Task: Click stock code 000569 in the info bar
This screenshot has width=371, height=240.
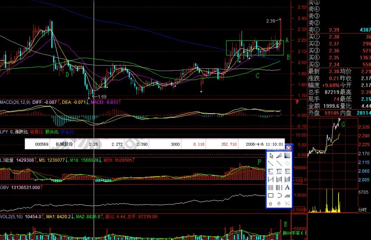Action: (x=42, y=144)
